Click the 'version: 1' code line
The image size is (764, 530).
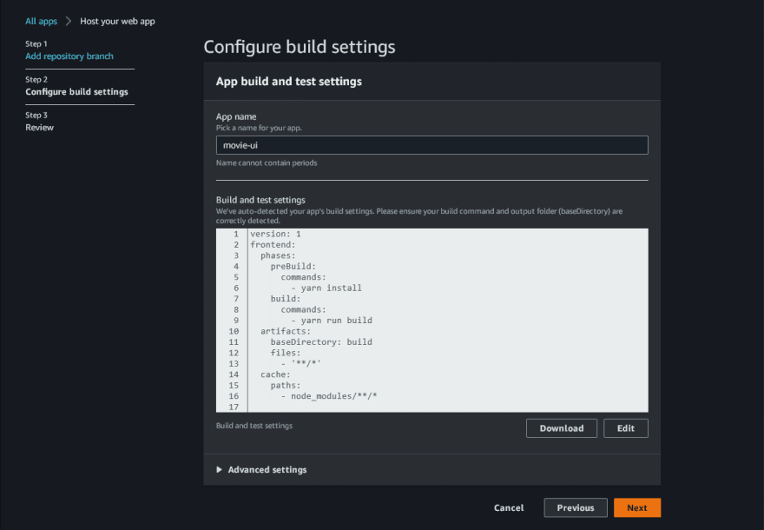click(x=276, y=234)
